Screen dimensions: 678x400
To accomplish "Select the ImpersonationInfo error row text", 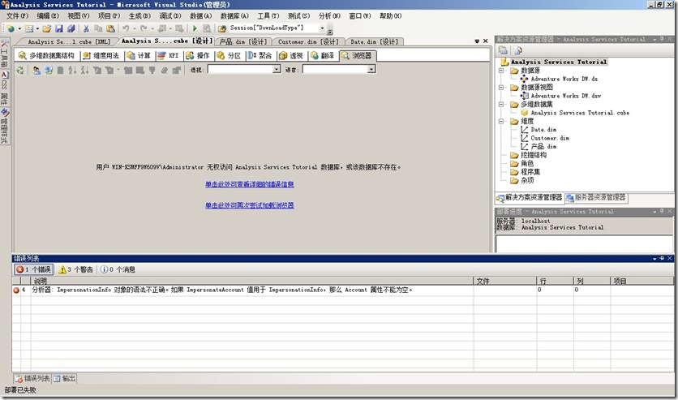I will click(222, 290).
